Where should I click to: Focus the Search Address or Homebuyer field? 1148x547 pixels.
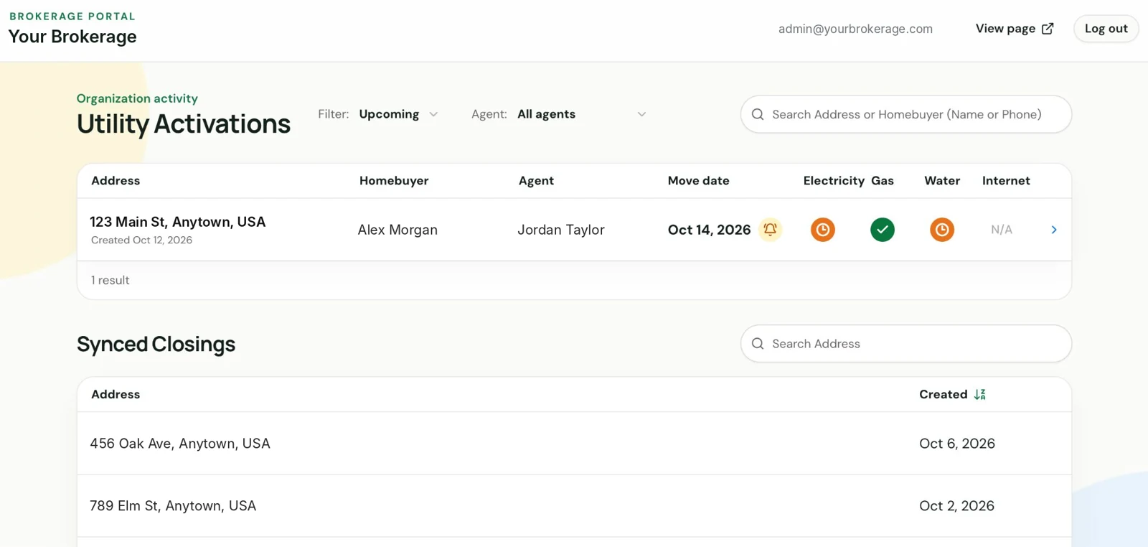906,114
